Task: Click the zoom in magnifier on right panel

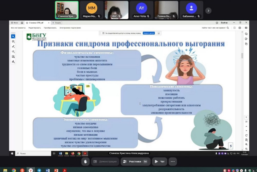Action: (x=246, y=144)
